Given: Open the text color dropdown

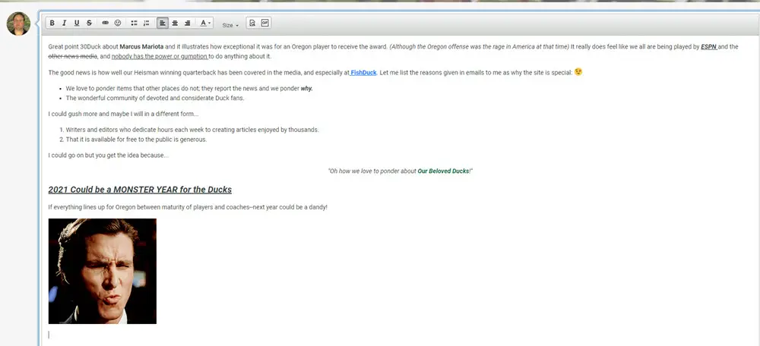Looking at the screenshot, I should click(x=205, y=24).
